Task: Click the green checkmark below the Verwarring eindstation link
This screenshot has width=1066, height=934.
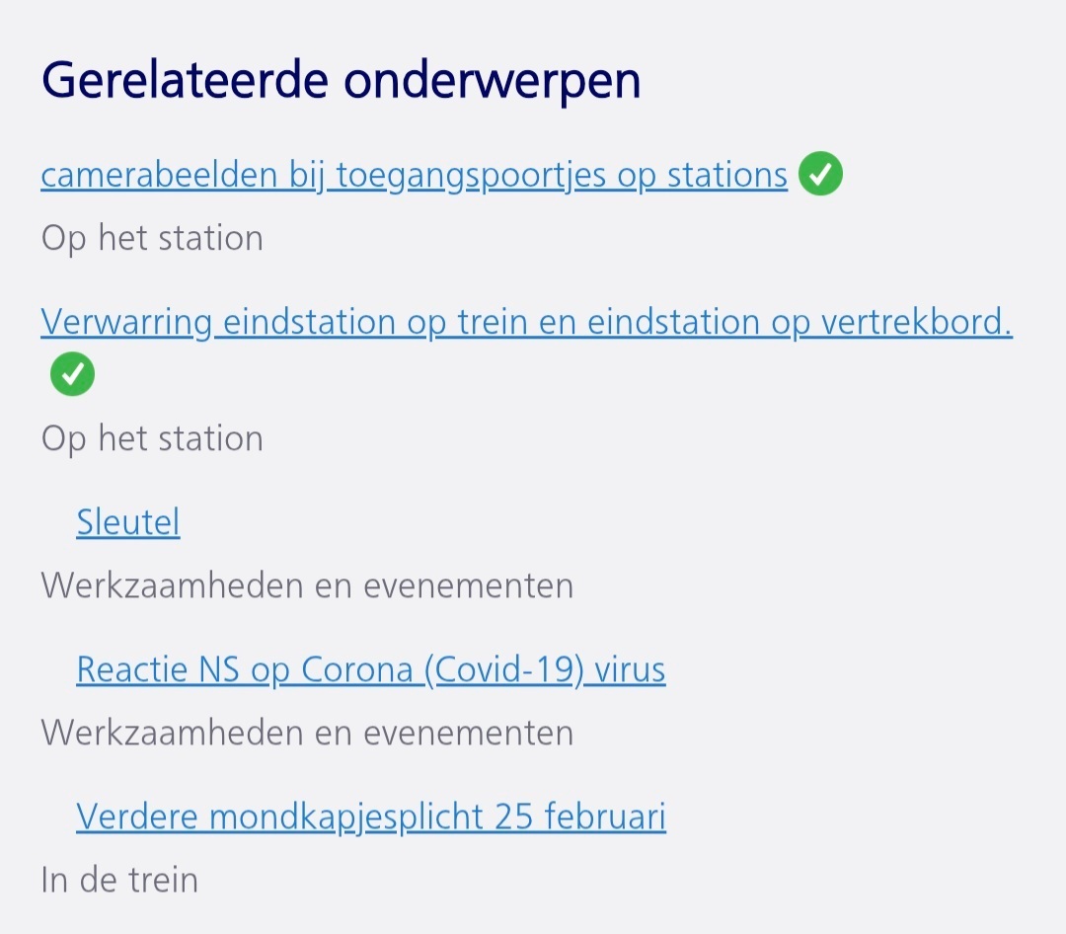Action: tap(72, 373)
